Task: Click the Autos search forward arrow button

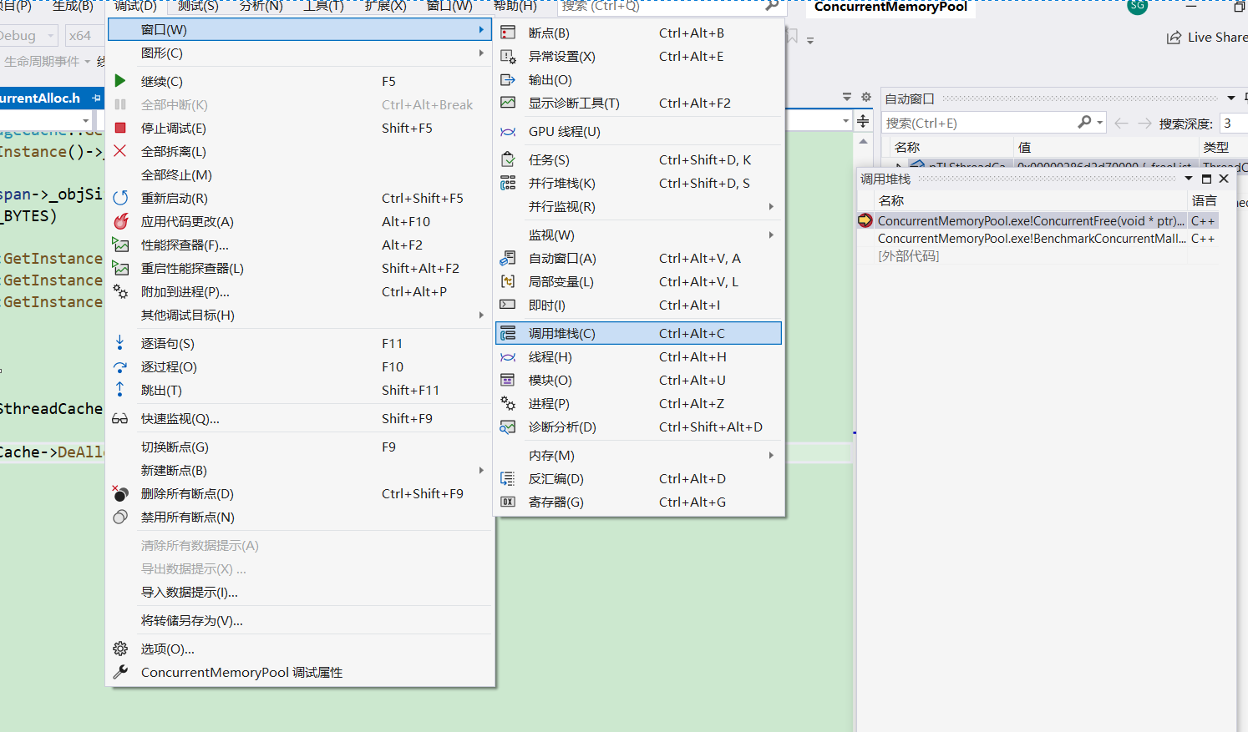Action: point(1144,123)
